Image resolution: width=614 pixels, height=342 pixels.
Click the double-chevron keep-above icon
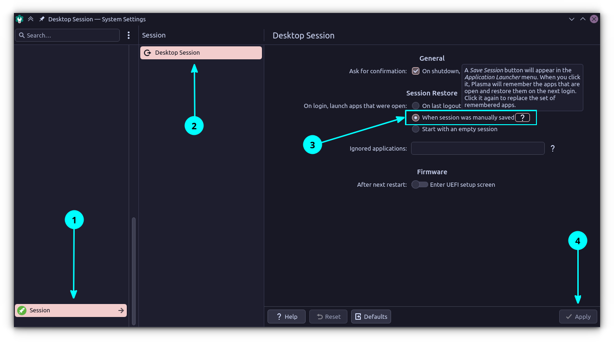31,19
